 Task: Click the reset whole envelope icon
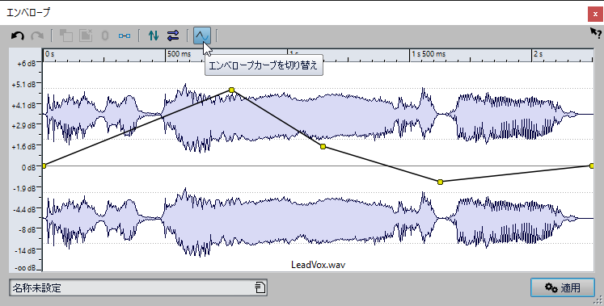125,36
